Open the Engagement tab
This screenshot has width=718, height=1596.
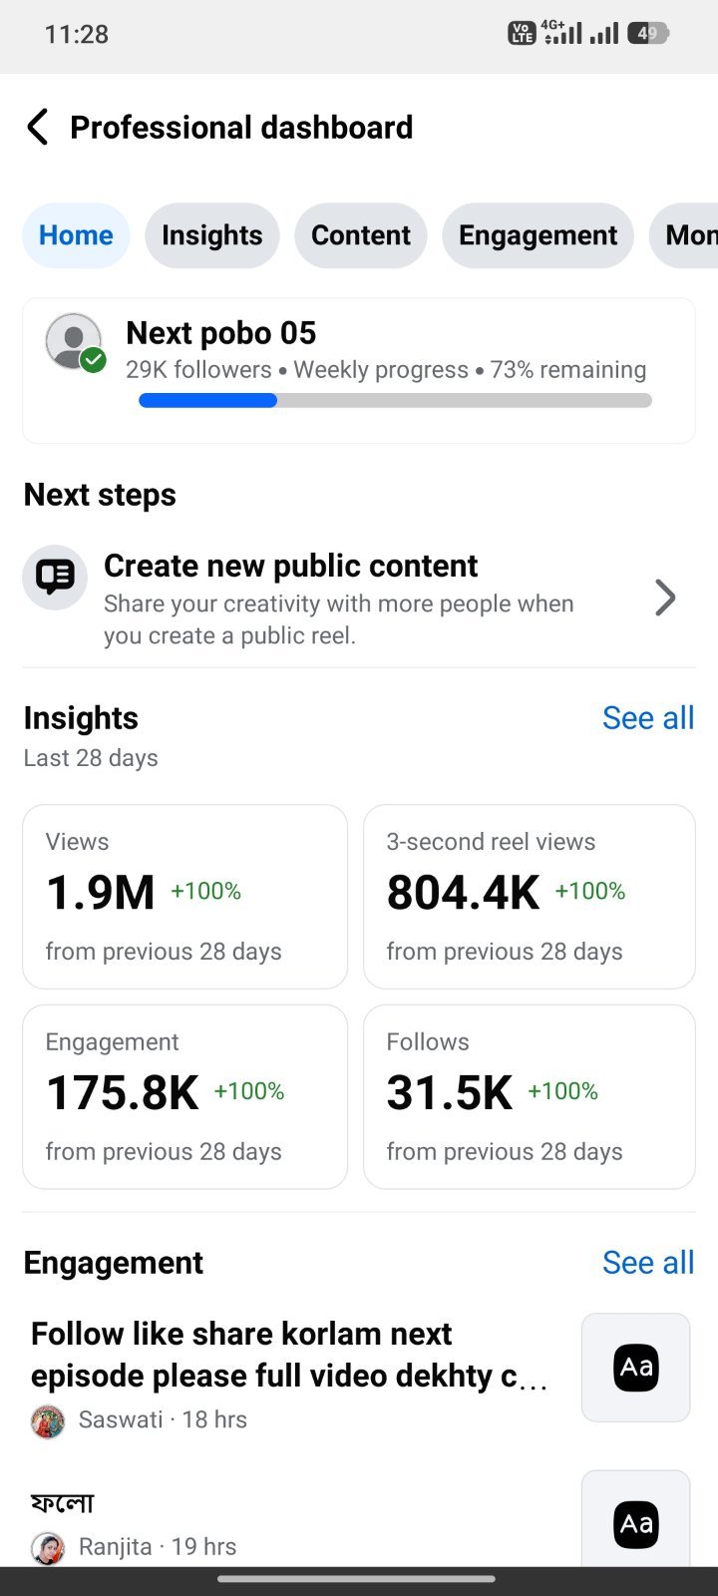click(538, 235)
